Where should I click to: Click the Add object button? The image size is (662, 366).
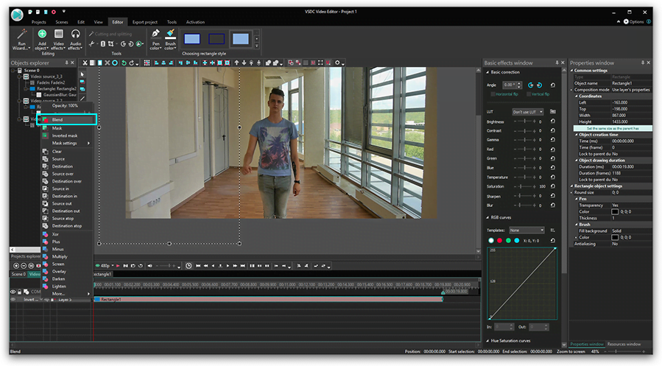pyautogui.click(x=42, y=39)
